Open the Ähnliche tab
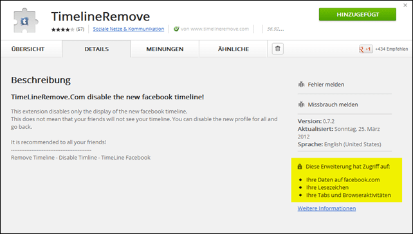 coord(234,49)
